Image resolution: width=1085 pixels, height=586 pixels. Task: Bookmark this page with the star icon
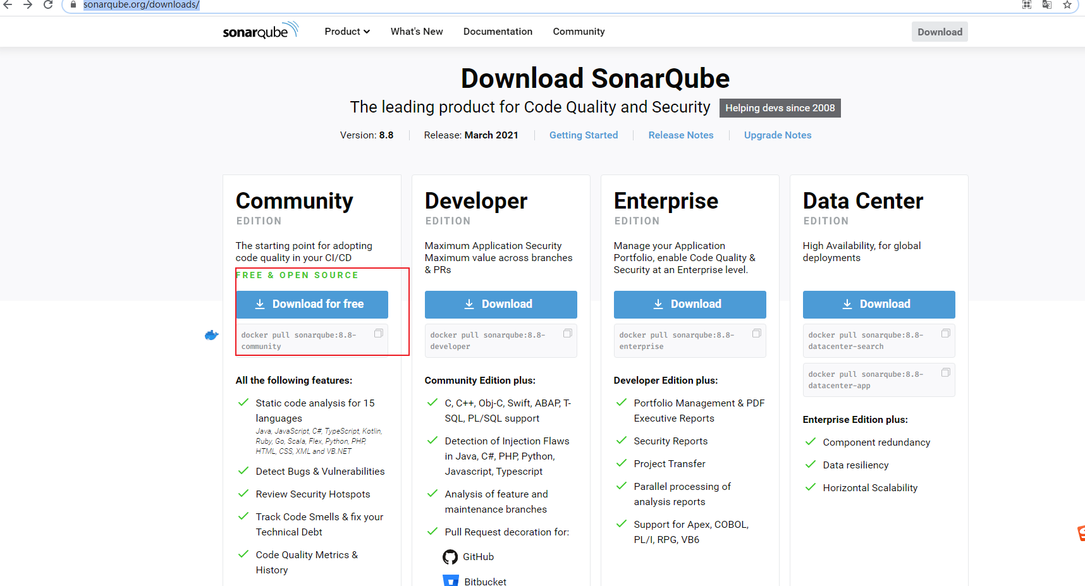1067,5
